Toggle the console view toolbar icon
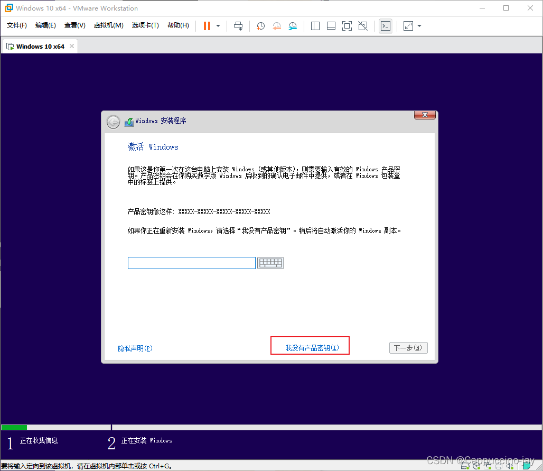The width and height of the screenshot is (543, 471). point(386,26)
